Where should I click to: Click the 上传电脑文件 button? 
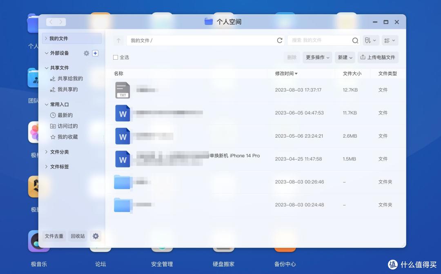click(x=378, y=58)
